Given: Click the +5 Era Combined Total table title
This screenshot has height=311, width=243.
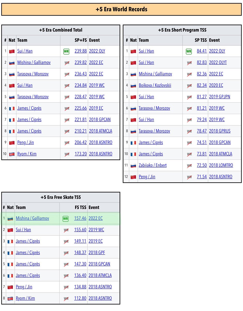Looking at the screenshot, I should [61, 30].
